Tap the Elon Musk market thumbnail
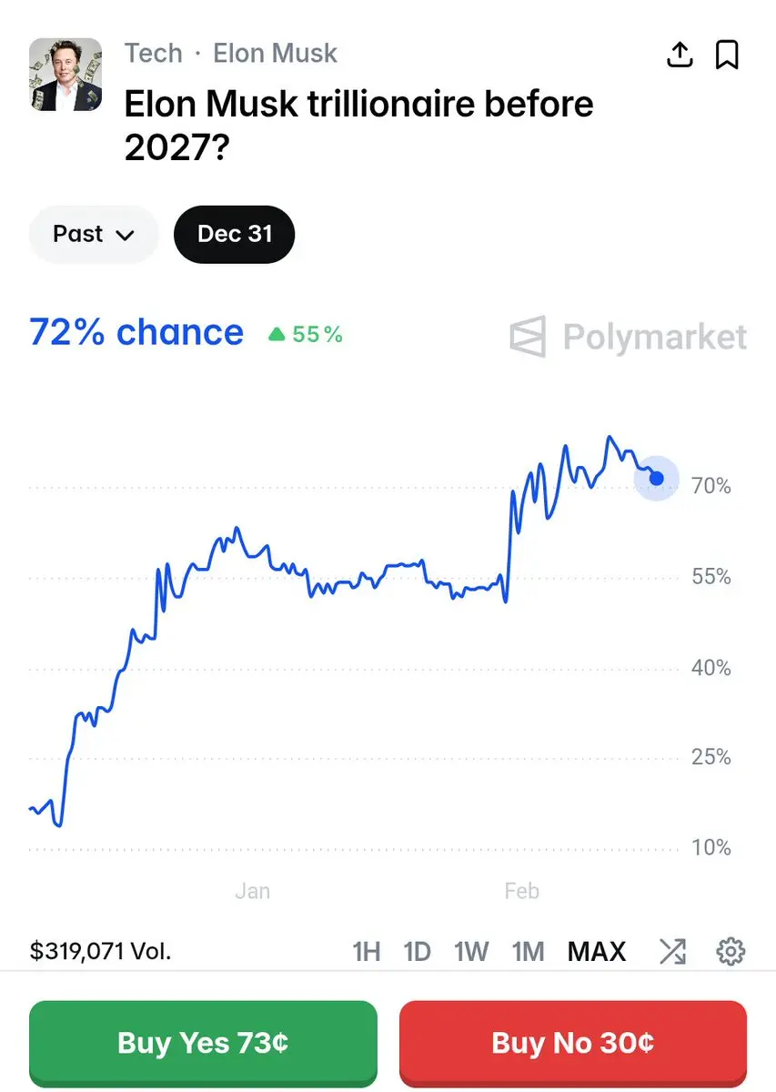This screenshot has width=776, height=1092. click(66, 75)
